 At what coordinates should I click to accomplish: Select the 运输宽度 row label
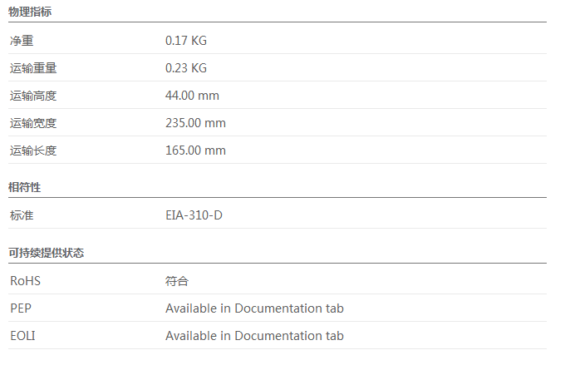(x=33, y=123)
